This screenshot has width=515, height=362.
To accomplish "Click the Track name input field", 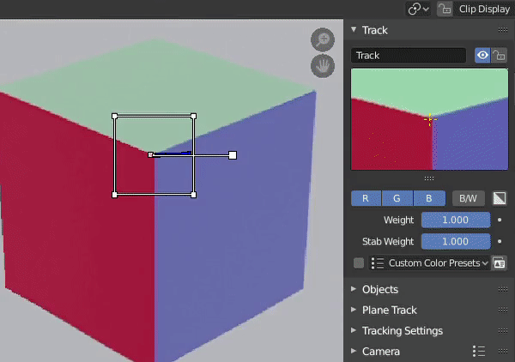I will pos(409,56).
